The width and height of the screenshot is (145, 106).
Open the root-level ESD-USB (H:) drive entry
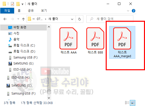pos(23,77)
